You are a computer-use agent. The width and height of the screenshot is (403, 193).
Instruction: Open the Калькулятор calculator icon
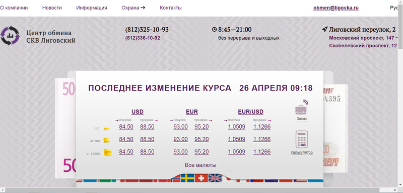tap(302, 139)
